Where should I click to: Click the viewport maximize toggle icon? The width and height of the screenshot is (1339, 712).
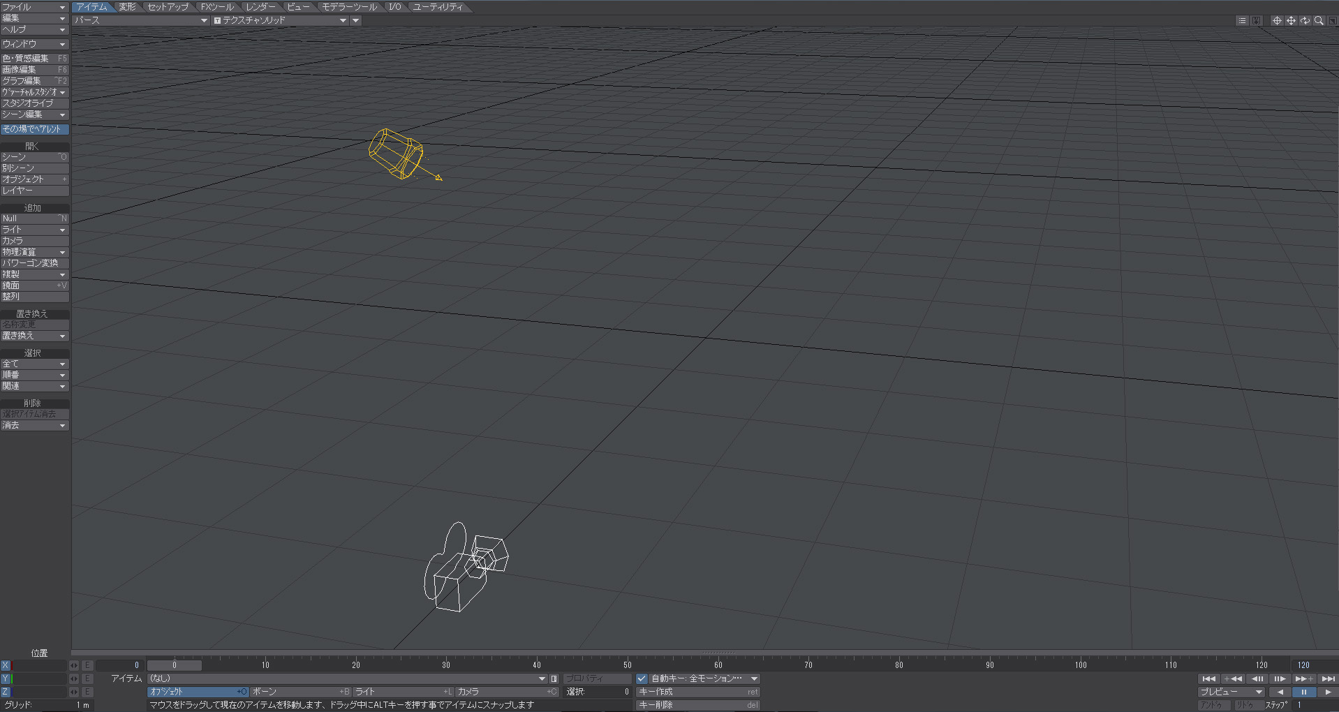[x=1332, y=21]
